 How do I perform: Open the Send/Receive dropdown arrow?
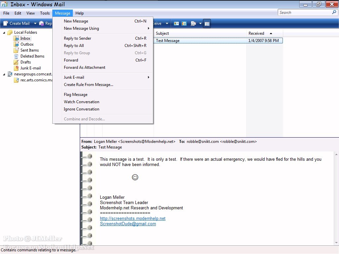(x=167, y=23)
